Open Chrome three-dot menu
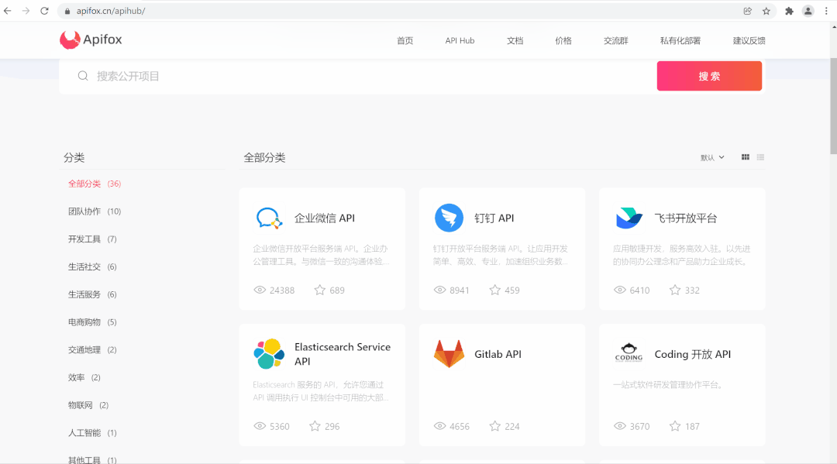 pyautogui.click(x=826, y=11)
